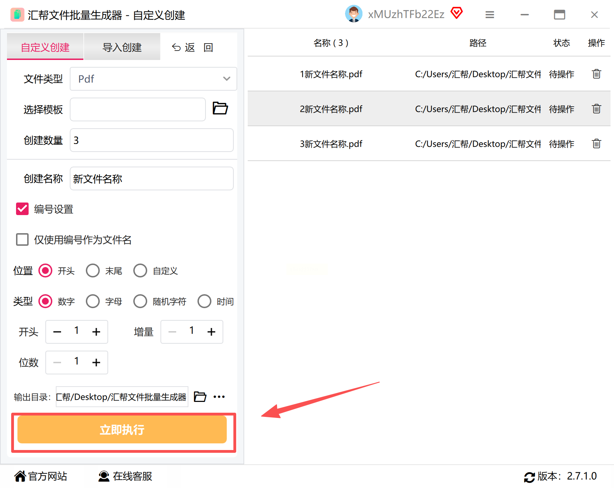Click 待操作 status of 1新文件名称.pdf
Screen dimensions: 614x488
pos(562,74)
